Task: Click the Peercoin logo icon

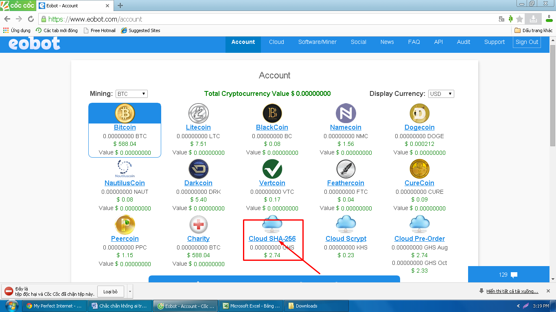Action: [125, 225]
